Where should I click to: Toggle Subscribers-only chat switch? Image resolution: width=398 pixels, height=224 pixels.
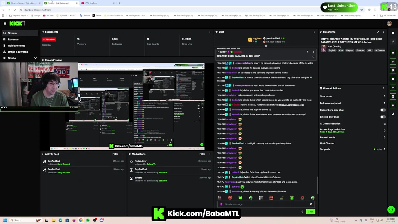pyautogui.click(x=383, y=110)
